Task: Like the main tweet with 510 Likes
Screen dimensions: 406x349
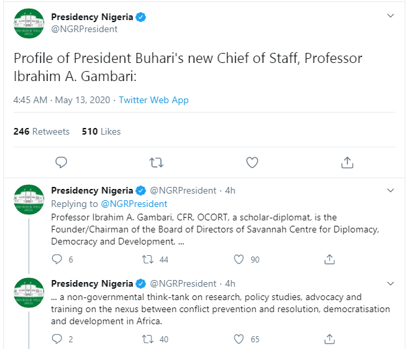Action: pos(252,163)
